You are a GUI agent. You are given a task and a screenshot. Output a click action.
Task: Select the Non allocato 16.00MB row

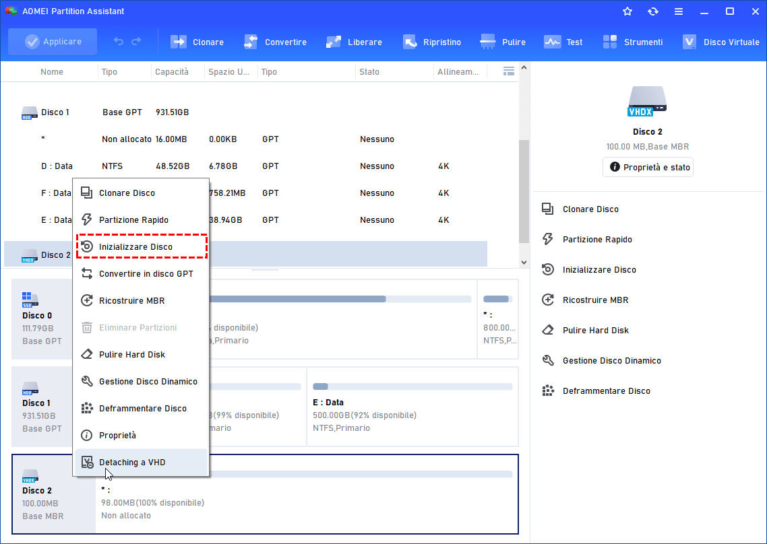pos(245,139)
